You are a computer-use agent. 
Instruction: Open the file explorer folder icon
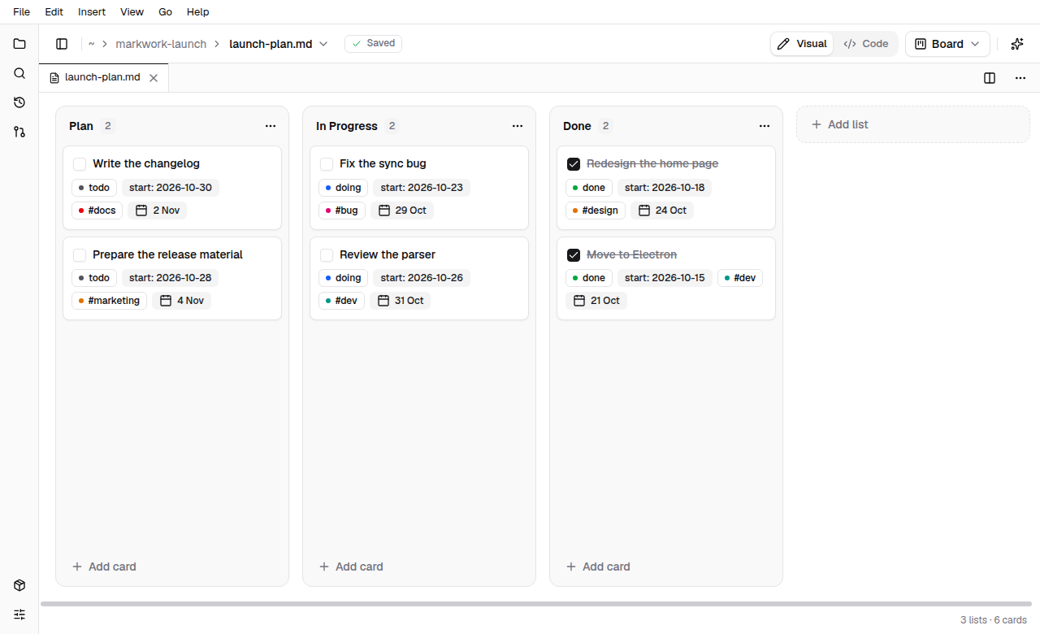[x=19, y=44]
